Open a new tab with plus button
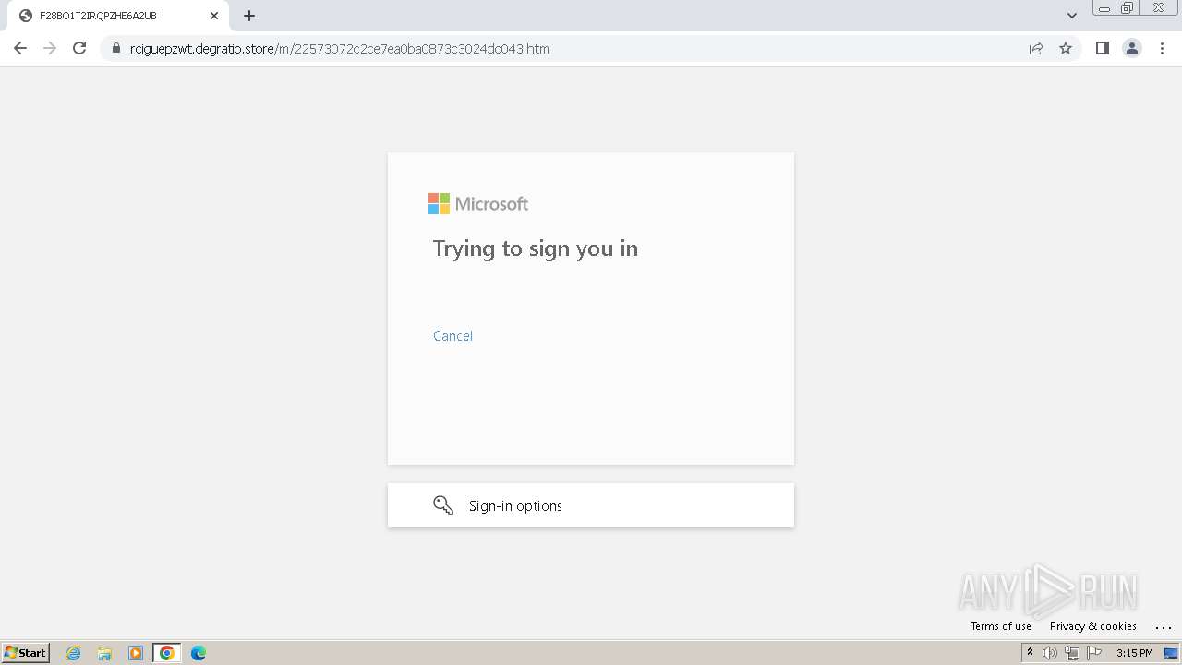The width and height of the screenshot is (1182, 665). point(249,16)
